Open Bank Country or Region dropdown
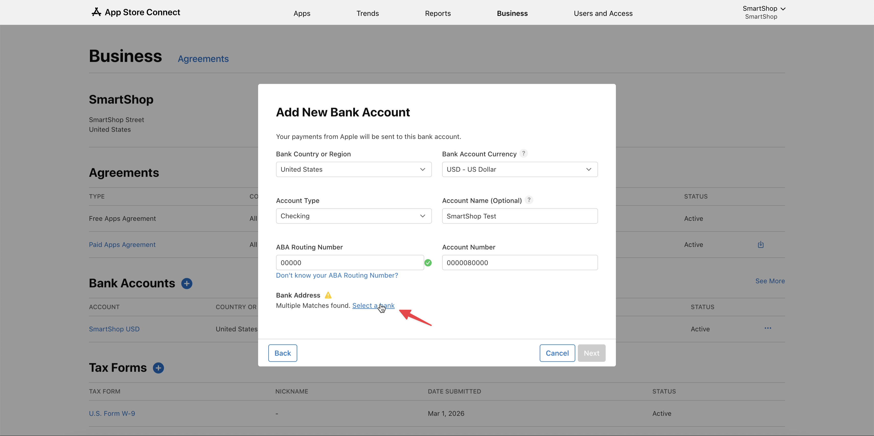874x436 pixels. 353,169
